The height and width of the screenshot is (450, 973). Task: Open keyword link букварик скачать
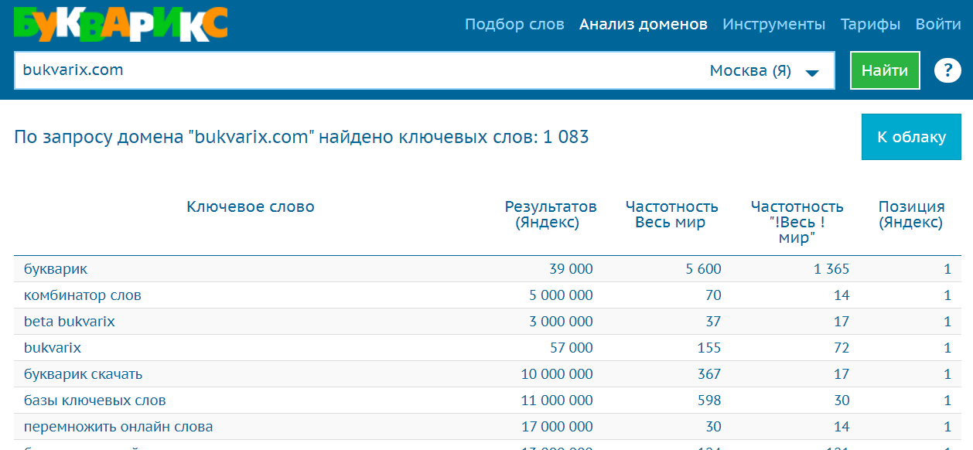click(84, 374)
